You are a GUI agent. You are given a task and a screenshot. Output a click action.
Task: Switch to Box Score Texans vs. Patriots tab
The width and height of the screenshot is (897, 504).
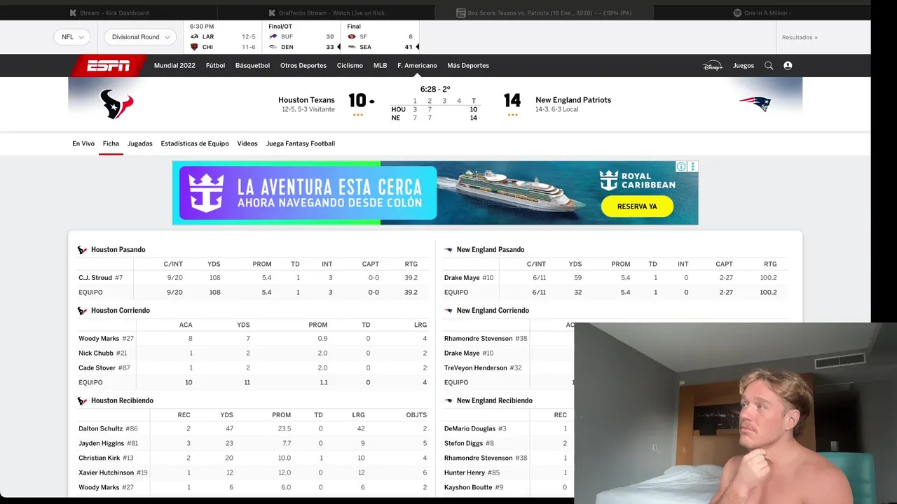(544, 13)
